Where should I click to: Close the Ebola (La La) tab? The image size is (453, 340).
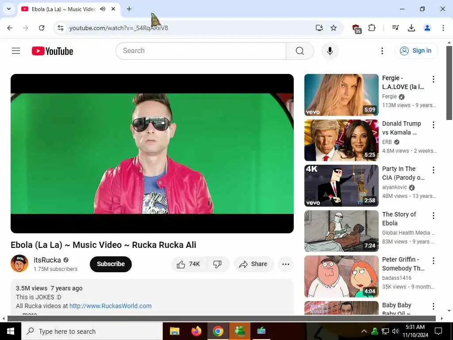coord(113,9)
